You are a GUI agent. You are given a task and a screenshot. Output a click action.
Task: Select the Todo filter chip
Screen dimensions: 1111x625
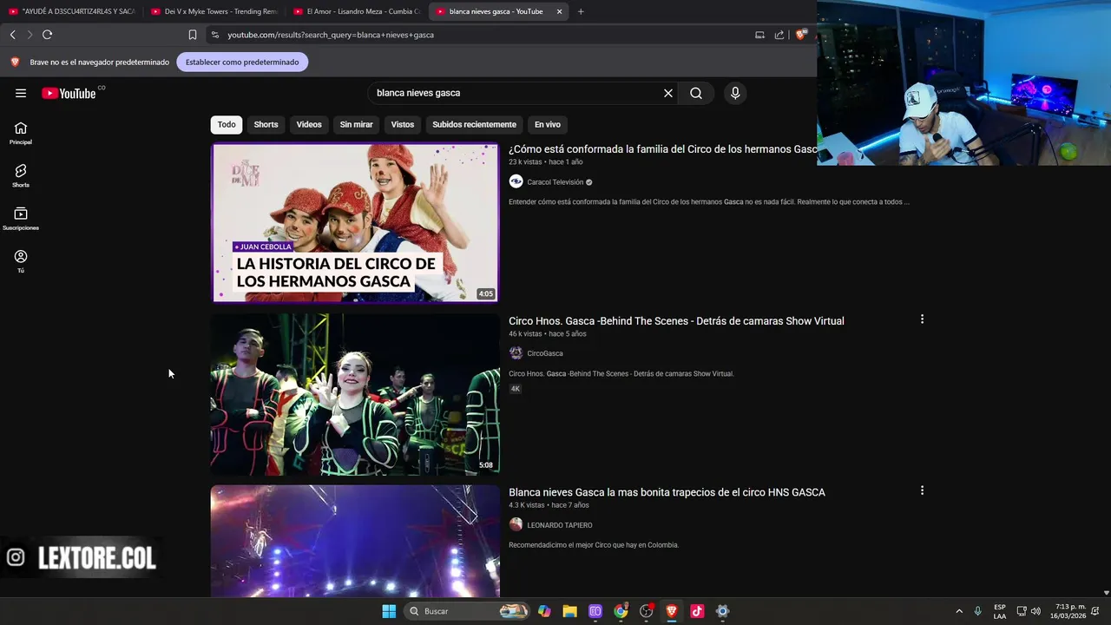pos(227,124)
